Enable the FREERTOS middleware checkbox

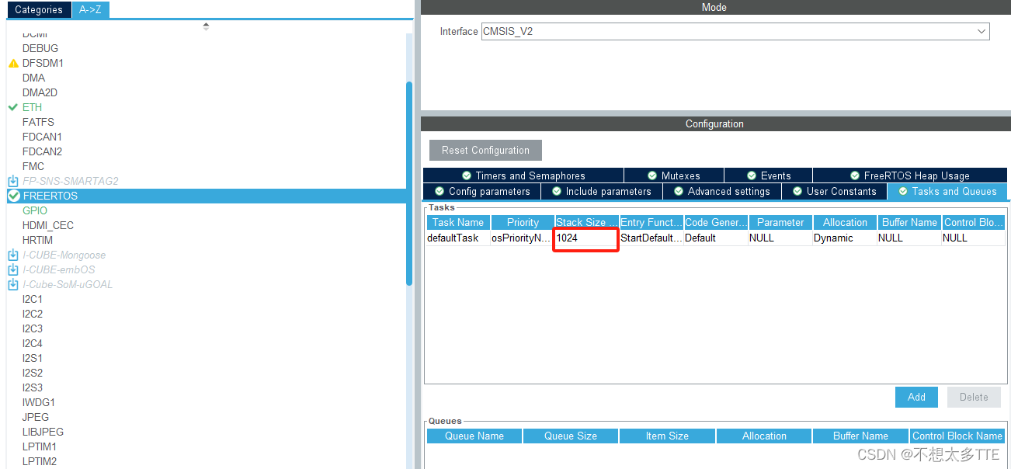pyautogui.click(x=13, y=196)
